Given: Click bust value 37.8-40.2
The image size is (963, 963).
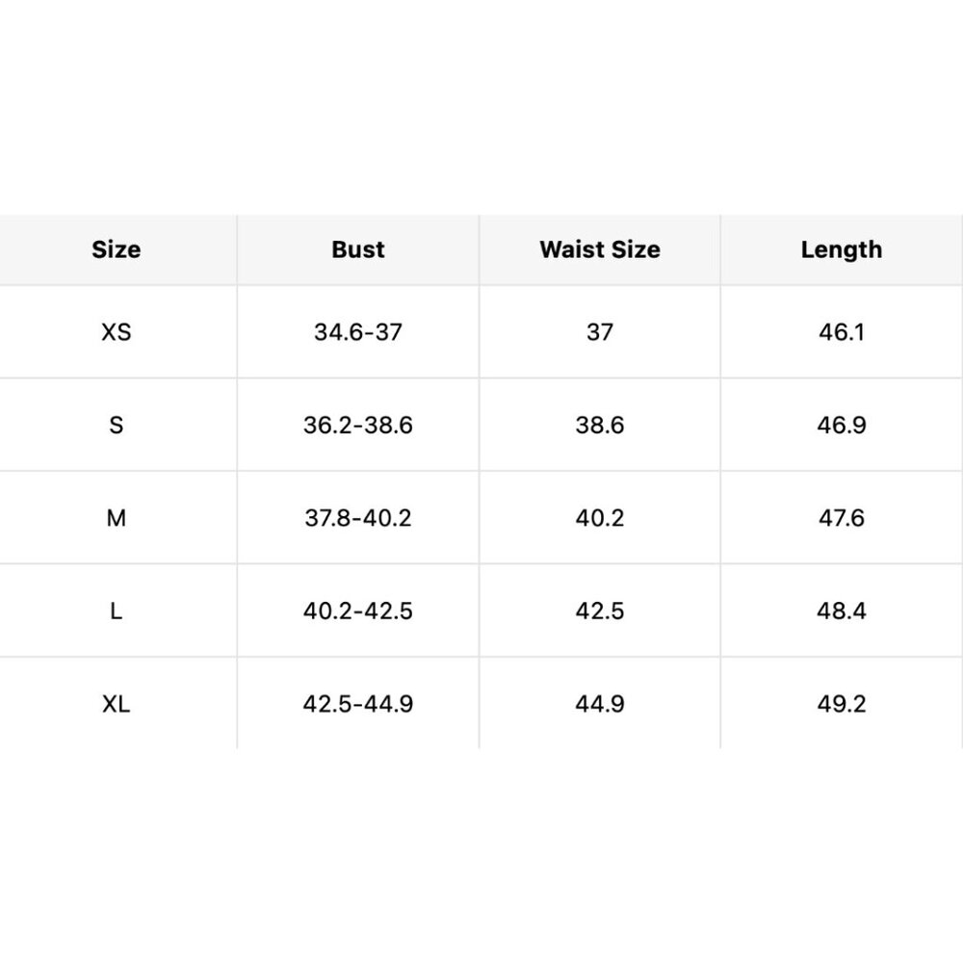Looking at the screenshot, I should pos(358,518).
